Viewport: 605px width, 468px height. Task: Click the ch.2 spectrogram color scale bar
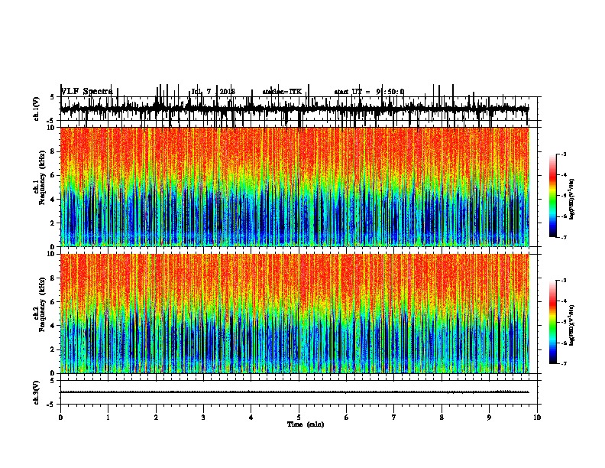[x=553, y=322]
